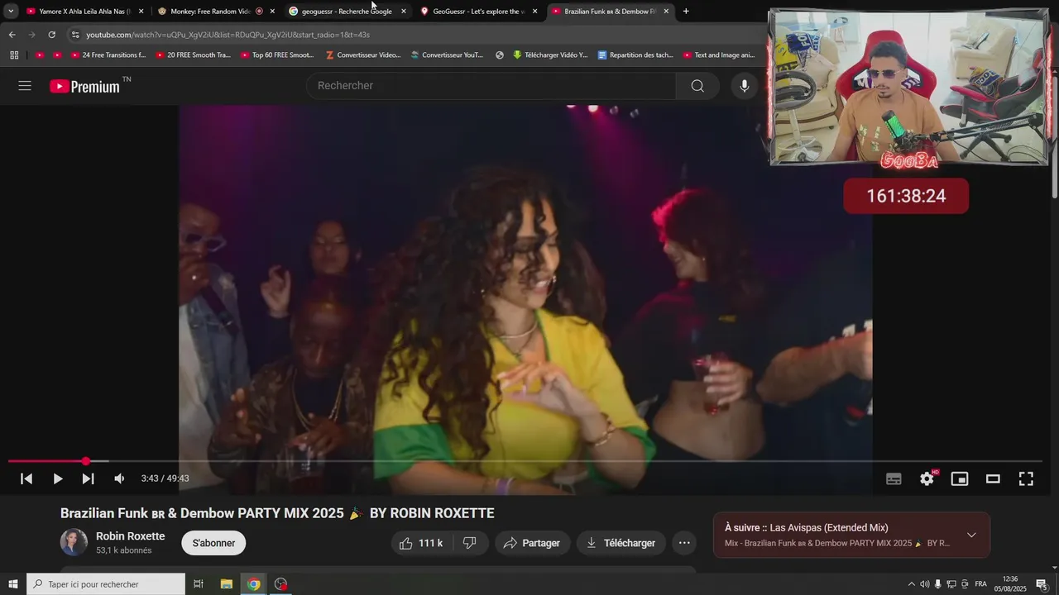Open Robin Roxette channel avatar
Viewport: 1059px width, 595px height.
click(x=74, y=542)
